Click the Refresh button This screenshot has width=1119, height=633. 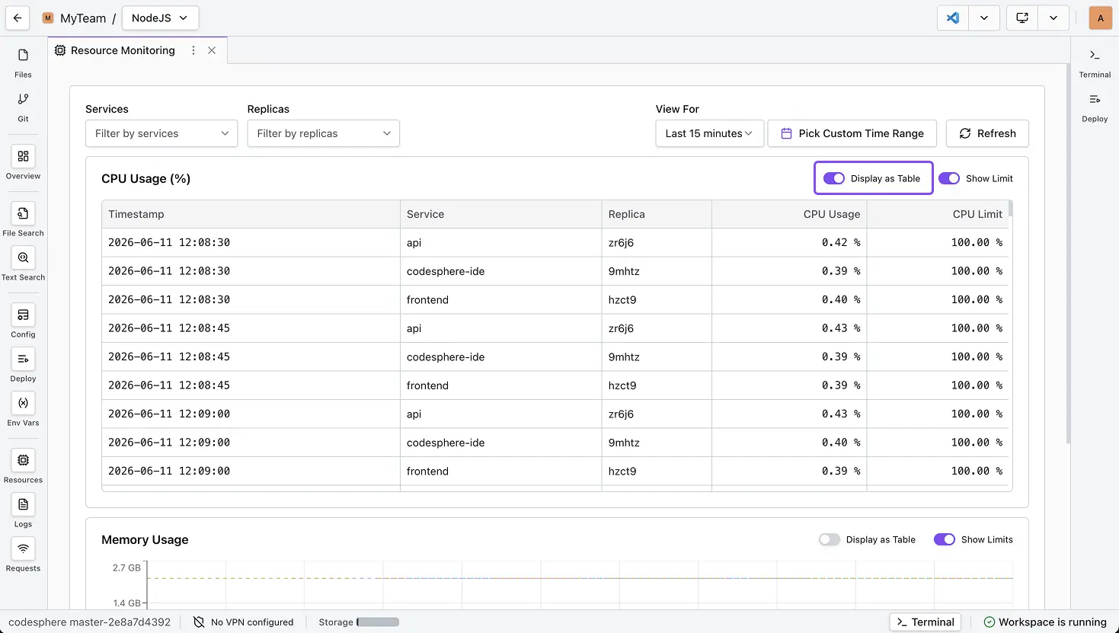tap(987, 133)
